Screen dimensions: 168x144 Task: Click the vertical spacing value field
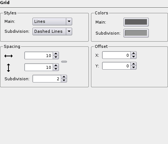point(39,67)
